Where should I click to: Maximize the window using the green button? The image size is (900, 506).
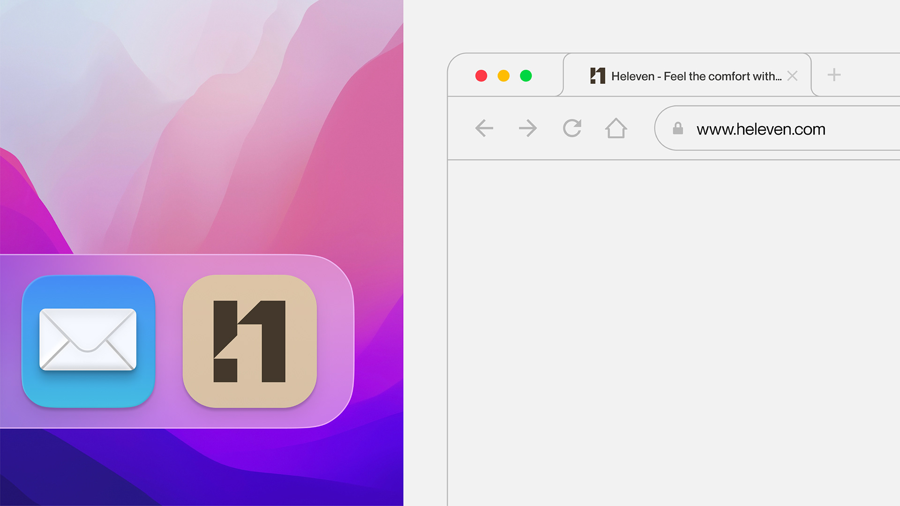pos(526,76)
